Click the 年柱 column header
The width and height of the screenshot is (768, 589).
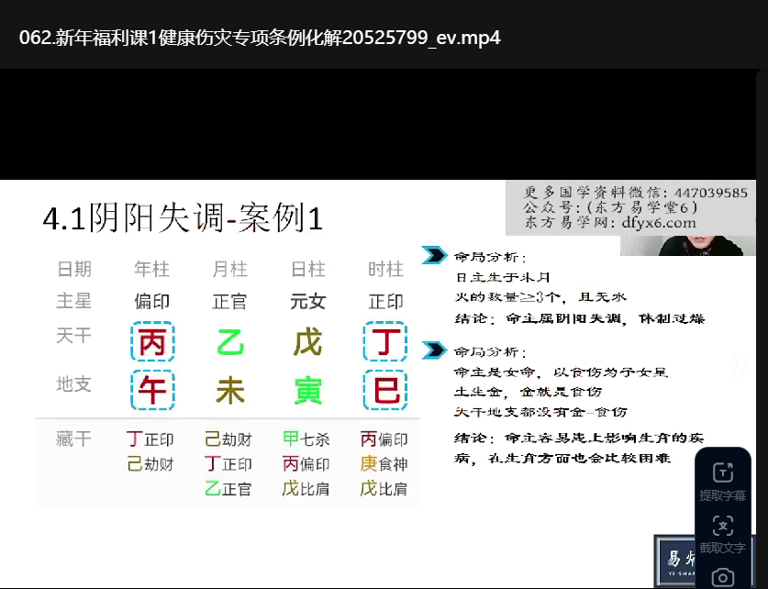point(152,269)
